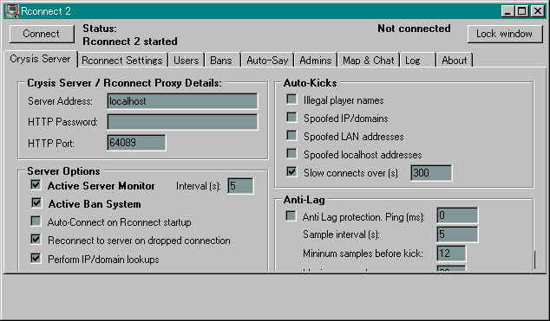Viewport: 550px width, 321px height.
Task: Open the Rconnect Settings tab
Action: pos(122,61)
